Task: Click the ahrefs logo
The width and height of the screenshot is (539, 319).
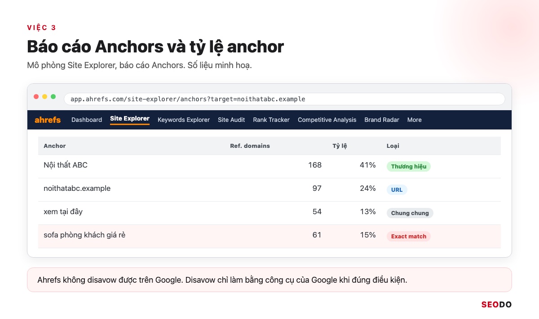Action: (48, 120)
